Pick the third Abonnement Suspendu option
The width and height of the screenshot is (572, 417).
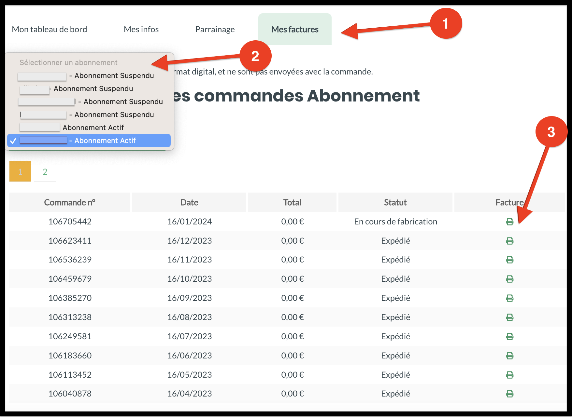(x=89, y=101)
